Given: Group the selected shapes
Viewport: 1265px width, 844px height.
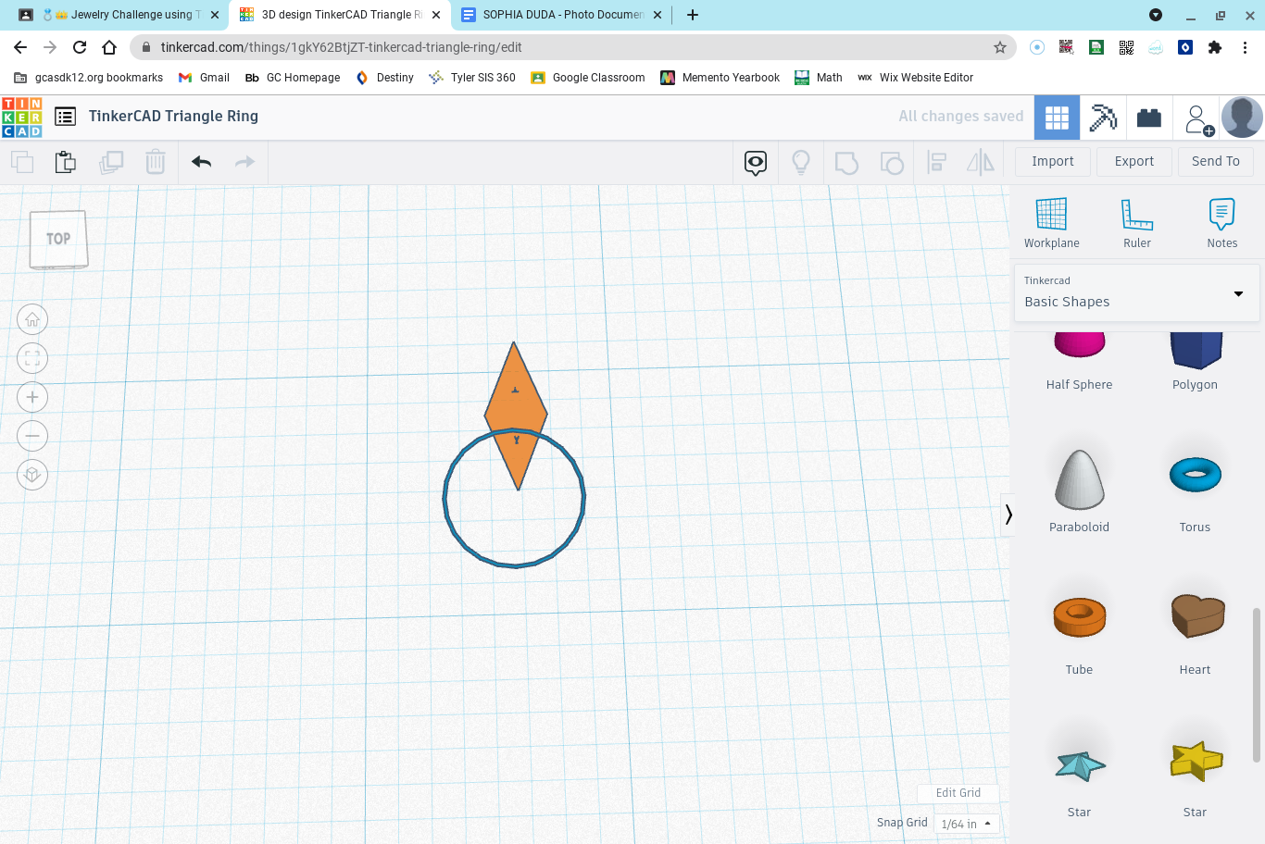Looking at the screenshot, I should click(844, 162).
